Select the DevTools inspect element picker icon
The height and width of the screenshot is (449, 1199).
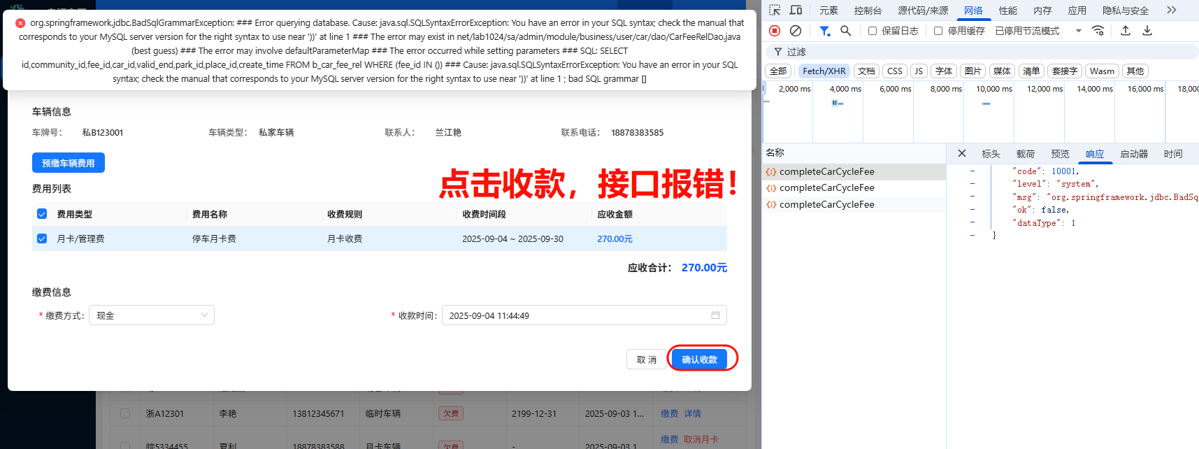click(775, 10)
